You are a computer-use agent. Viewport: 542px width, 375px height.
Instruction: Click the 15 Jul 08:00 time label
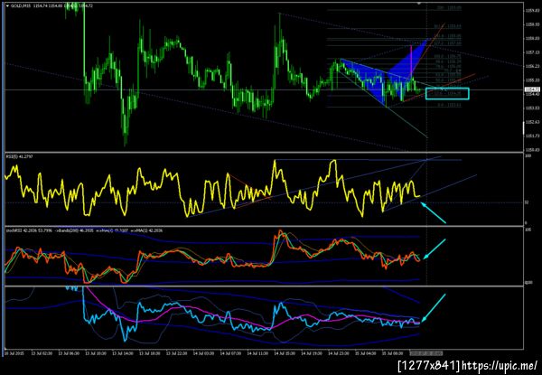[392, 354]
